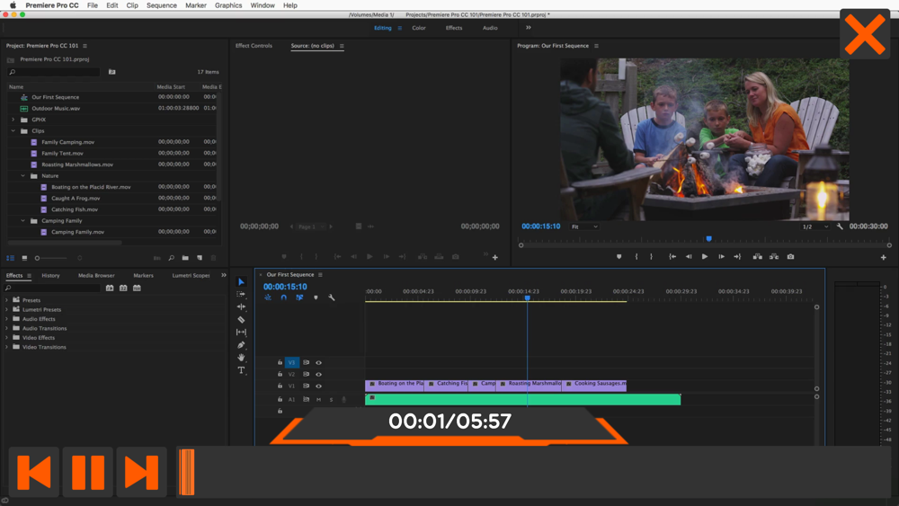The height and width of the screenshot is (506, 899).
Task: Click the Program monitor settings wrench icon
Action: coord(840,226)
